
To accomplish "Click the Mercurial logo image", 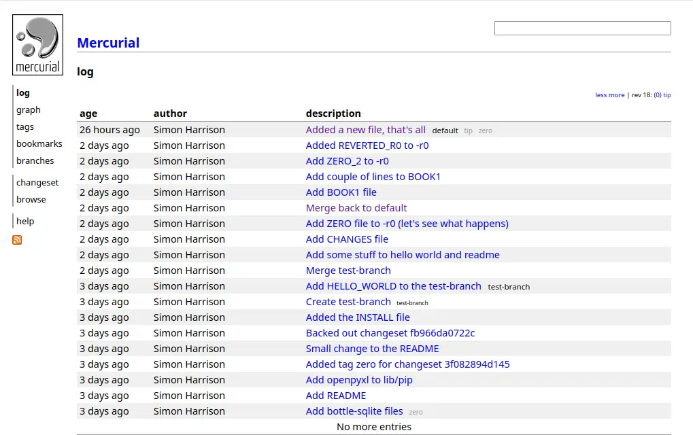I will [37, 45].
